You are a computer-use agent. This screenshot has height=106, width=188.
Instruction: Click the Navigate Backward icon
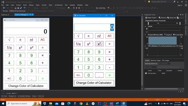tap(4, 8)
